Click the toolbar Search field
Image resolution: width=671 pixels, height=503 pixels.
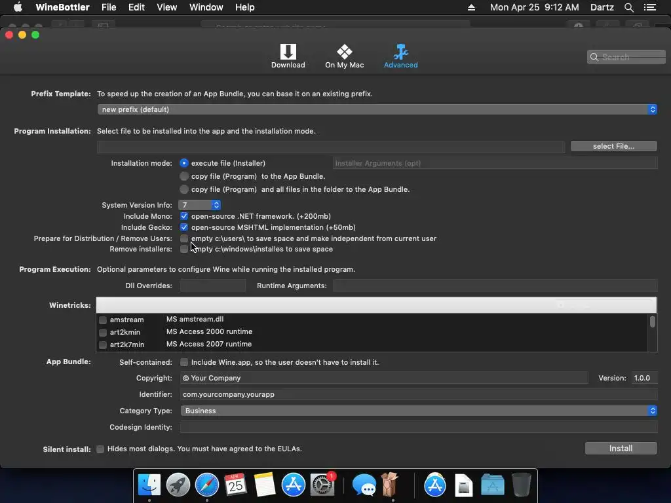626,57
